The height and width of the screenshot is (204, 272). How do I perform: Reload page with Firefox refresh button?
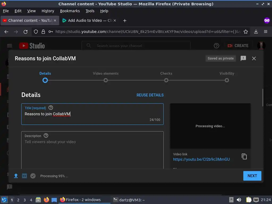click(25, 32)
